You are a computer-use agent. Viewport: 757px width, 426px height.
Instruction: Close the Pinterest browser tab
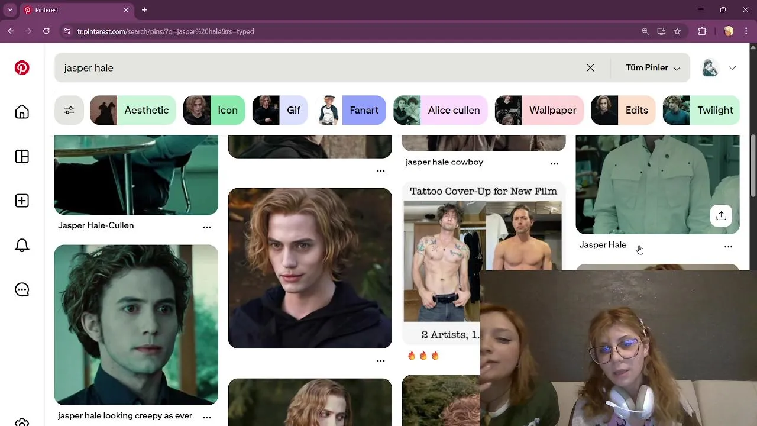[x=126, y=10]
